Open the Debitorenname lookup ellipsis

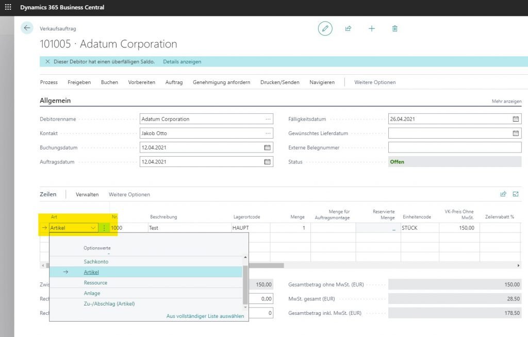(x=268, y=119)
